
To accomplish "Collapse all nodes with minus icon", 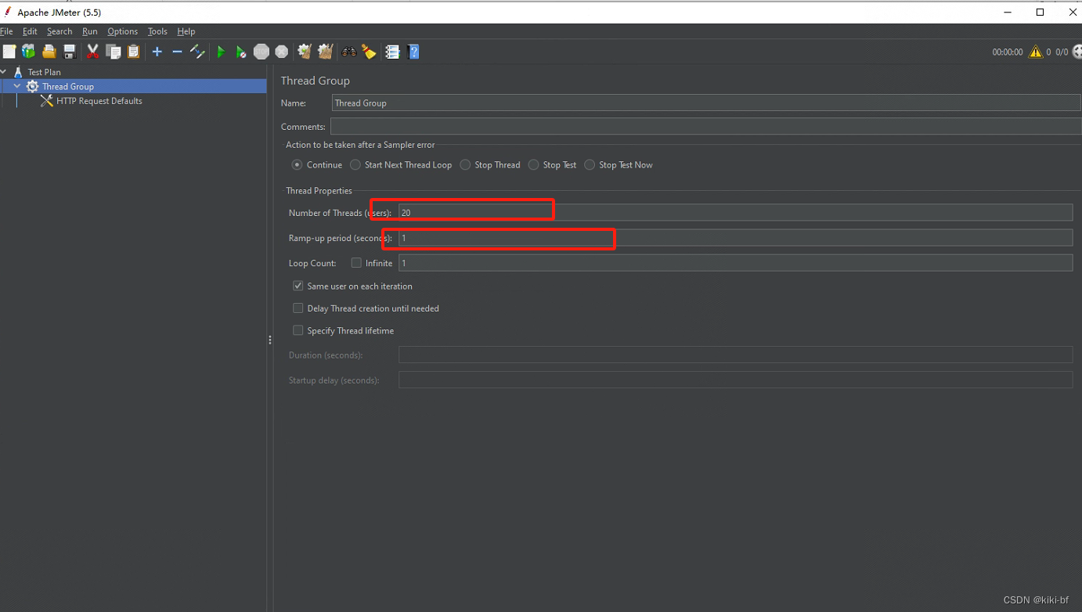I will [177, 52].
